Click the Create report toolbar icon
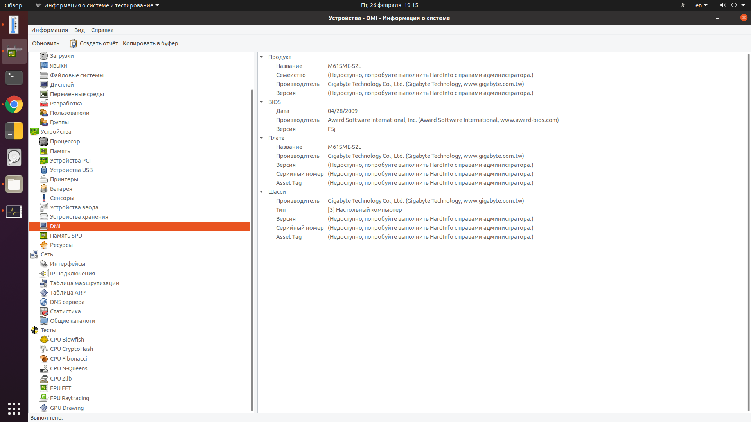 [x=73, y=43]
